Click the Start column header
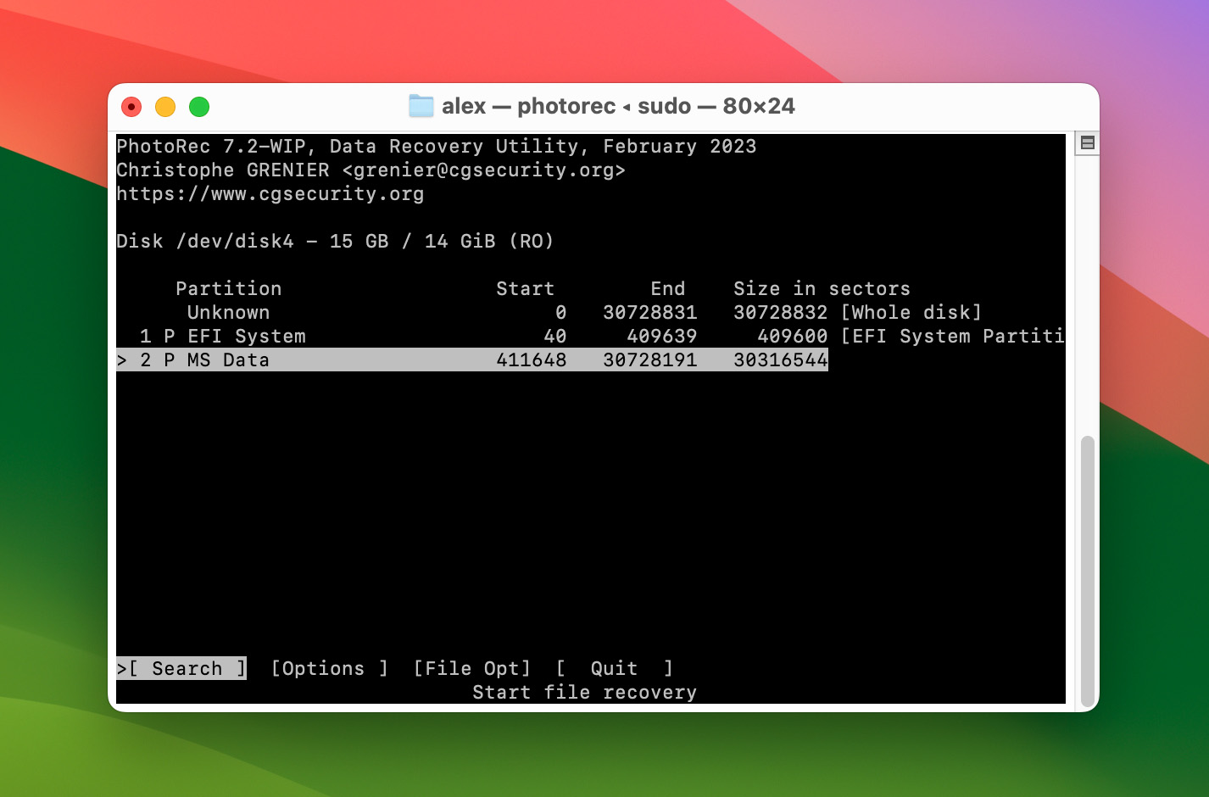The height and width of the screenshot is (797, 1209). 526,288
